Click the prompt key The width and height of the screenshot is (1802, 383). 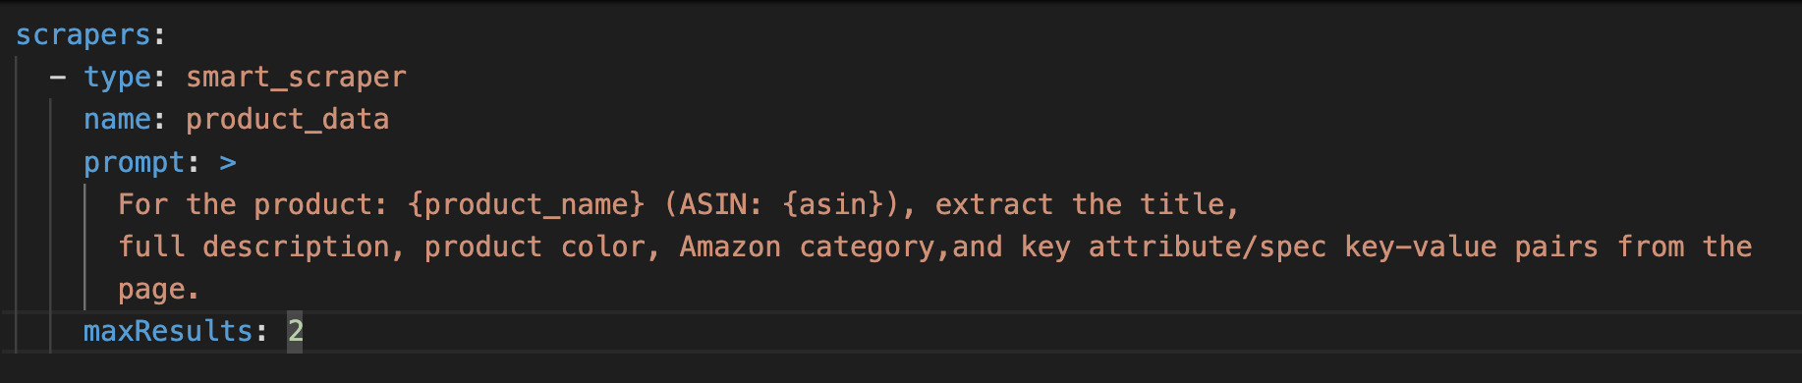pos(135,162)
